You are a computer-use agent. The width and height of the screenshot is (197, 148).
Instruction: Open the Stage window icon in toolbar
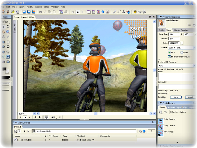89,12
